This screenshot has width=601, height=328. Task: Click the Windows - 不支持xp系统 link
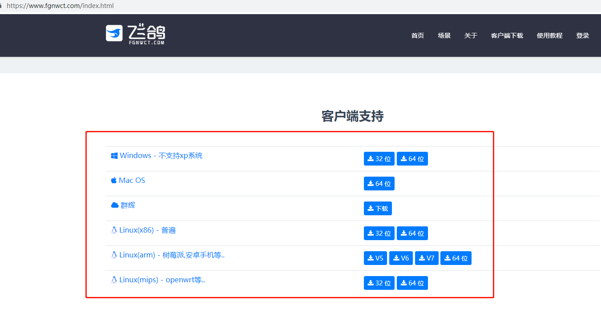pos(161,155)
